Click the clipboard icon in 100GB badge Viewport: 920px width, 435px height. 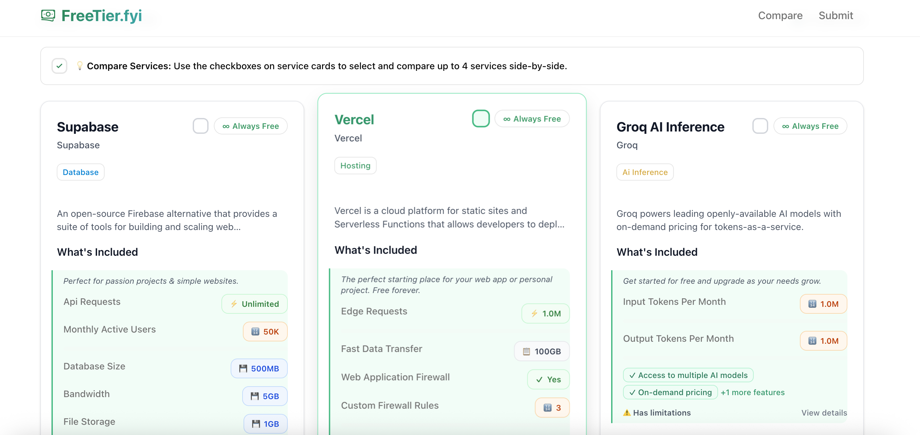coord(526,351)
